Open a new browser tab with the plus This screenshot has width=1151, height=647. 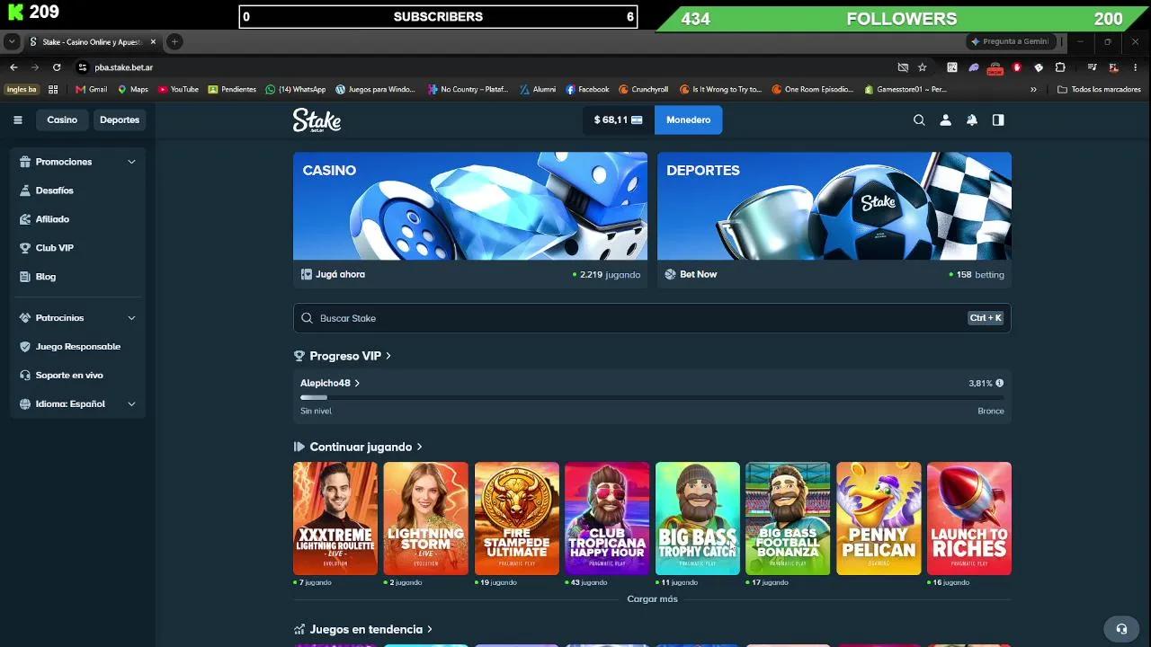click(x=174, y=41)
